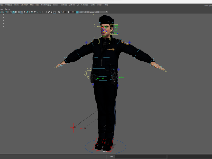Open the Generate menu
The image size is (212, 159).
85,5
